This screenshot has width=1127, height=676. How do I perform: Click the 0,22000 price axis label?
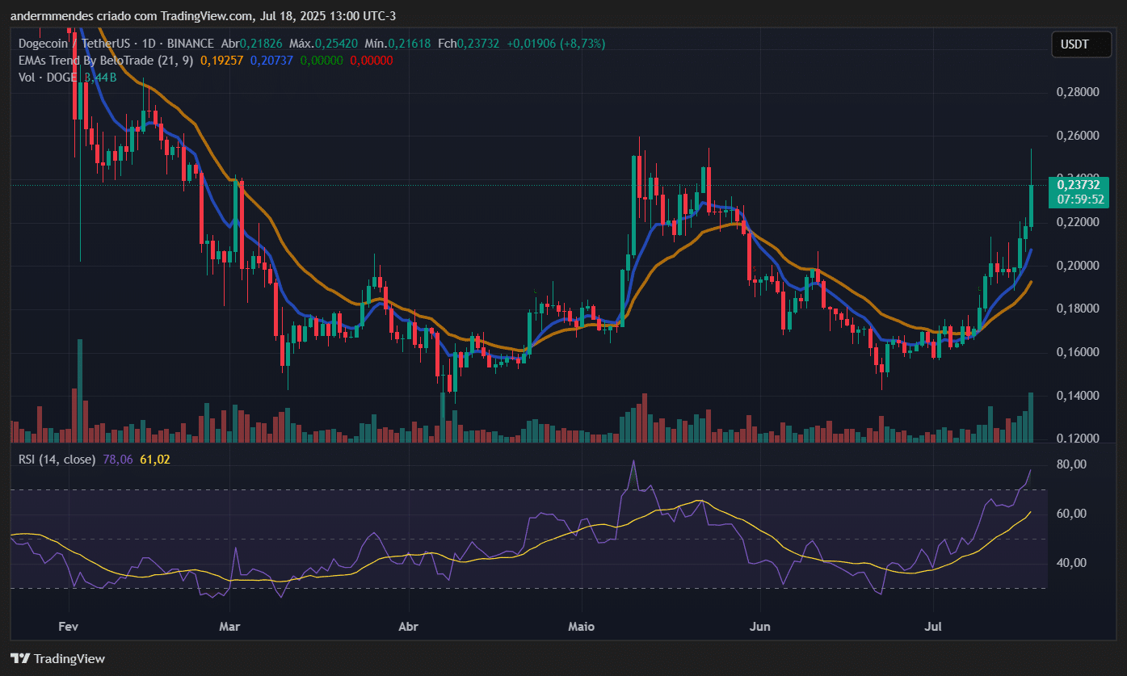(1078, 222)
